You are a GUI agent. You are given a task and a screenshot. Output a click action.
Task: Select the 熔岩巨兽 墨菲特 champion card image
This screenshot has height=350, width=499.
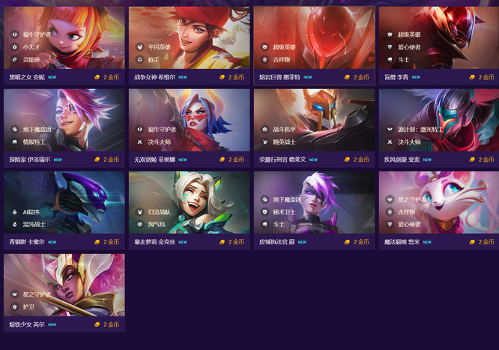coord(315,37)
